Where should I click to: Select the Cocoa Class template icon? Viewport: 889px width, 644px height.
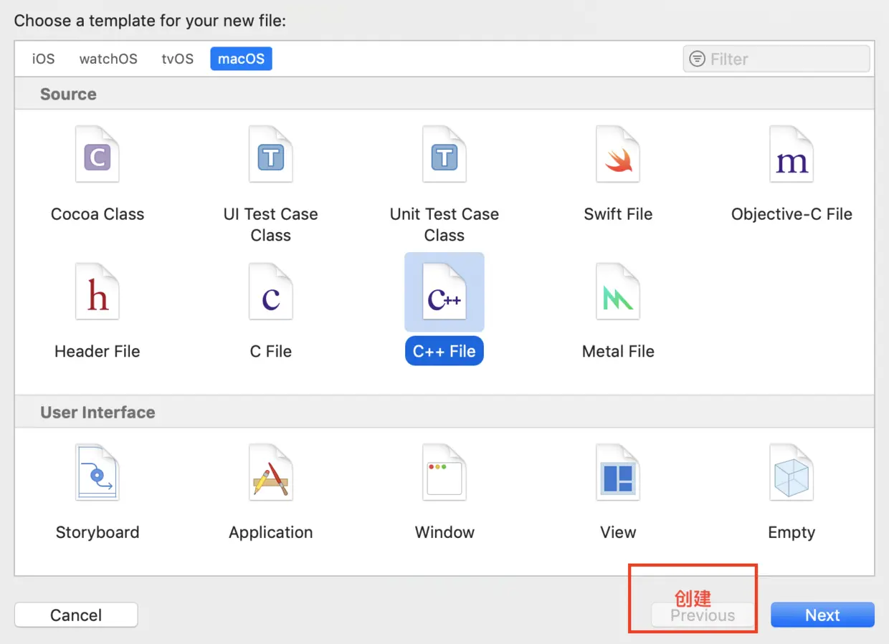point(98,155)
